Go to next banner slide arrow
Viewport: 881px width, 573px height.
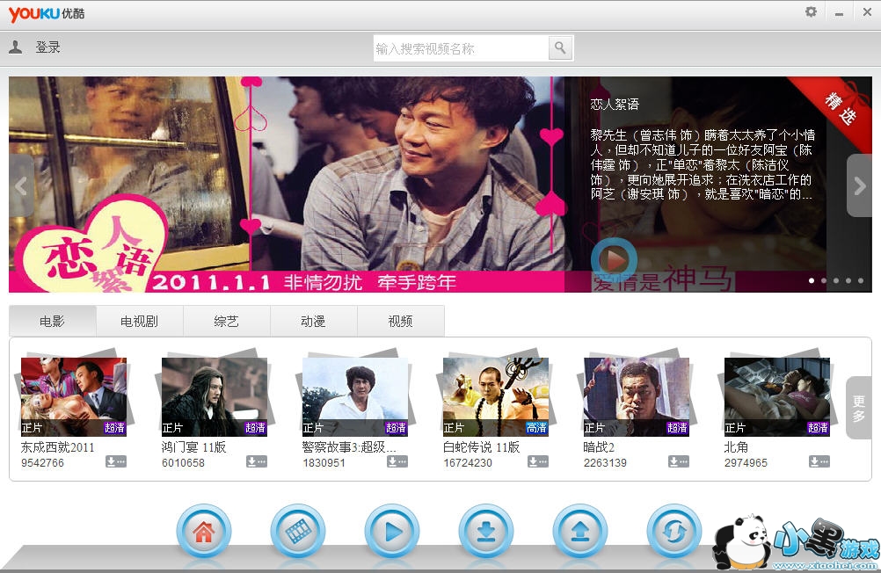(x=860, y=185)
